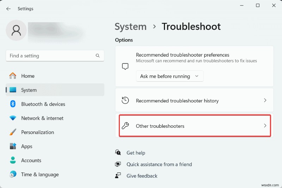
Task: Expand Other troubleshooters chevron arrow
Action: pos(265,126)
